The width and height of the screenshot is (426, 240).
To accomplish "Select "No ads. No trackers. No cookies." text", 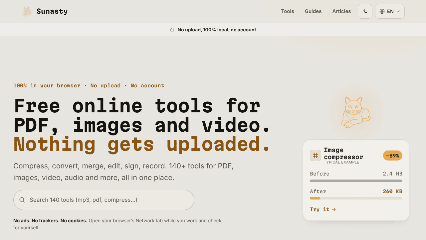I will point(50,221).
